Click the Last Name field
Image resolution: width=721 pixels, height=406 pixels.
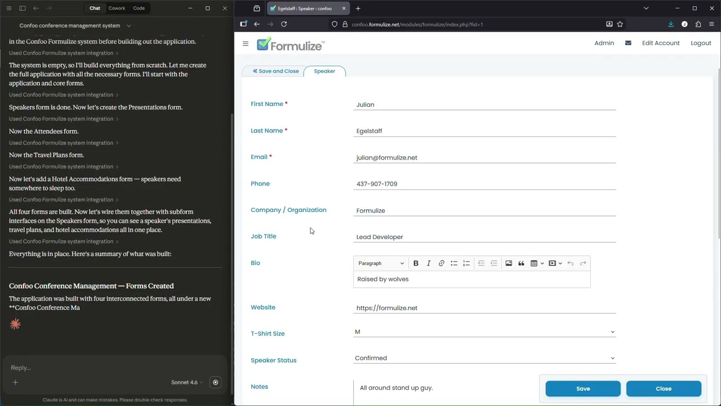pos(484,131)
